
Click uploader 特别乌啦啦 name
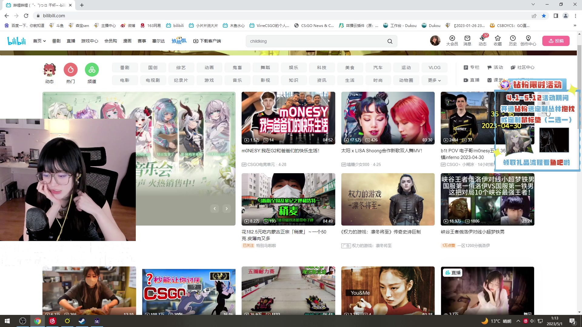[266, 246]
